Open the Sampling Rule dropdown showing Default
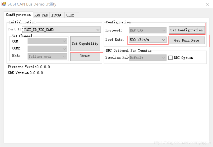213x147 pixels. pyautogui.click(x=148, y=58)
